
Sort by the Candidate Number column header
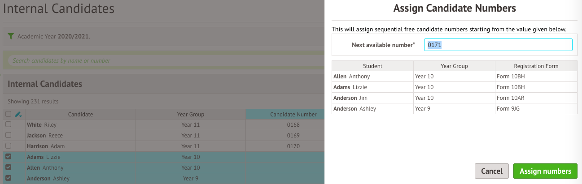[293, 114]
